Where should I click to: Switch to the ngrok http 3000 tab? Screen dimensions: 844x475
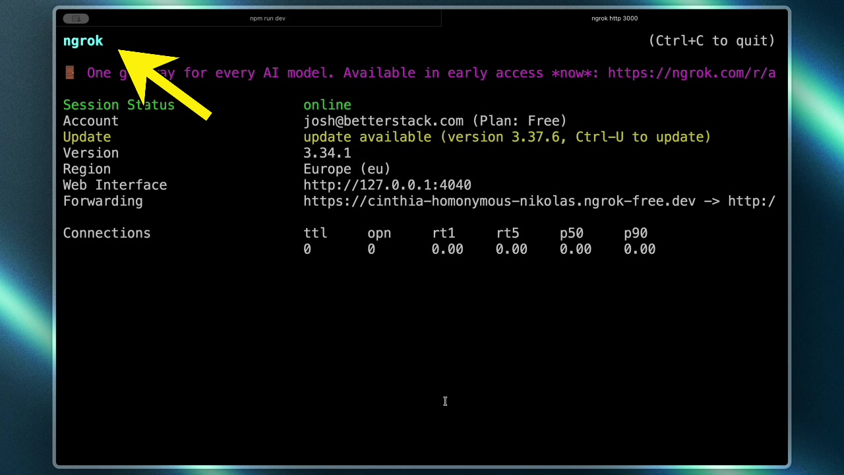614,18
